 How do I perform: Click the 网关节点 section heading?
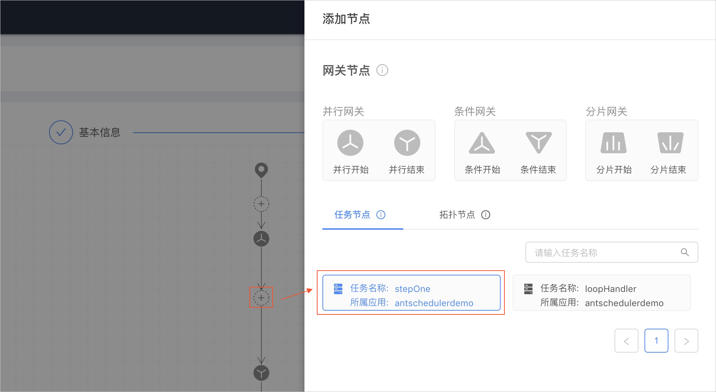tap(346, 70)
